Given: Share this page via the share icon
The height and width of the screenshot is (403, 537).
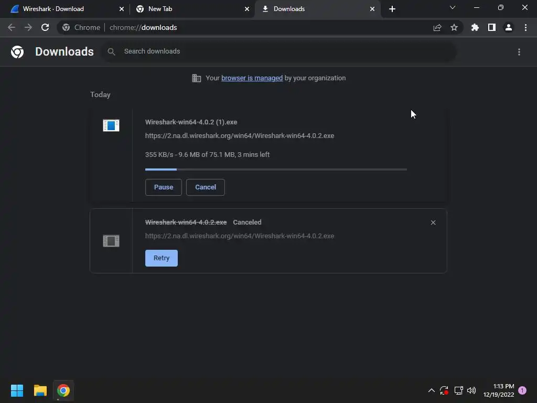Looking at the screenshot, I should pyautogui.click(x=437, y=28).
